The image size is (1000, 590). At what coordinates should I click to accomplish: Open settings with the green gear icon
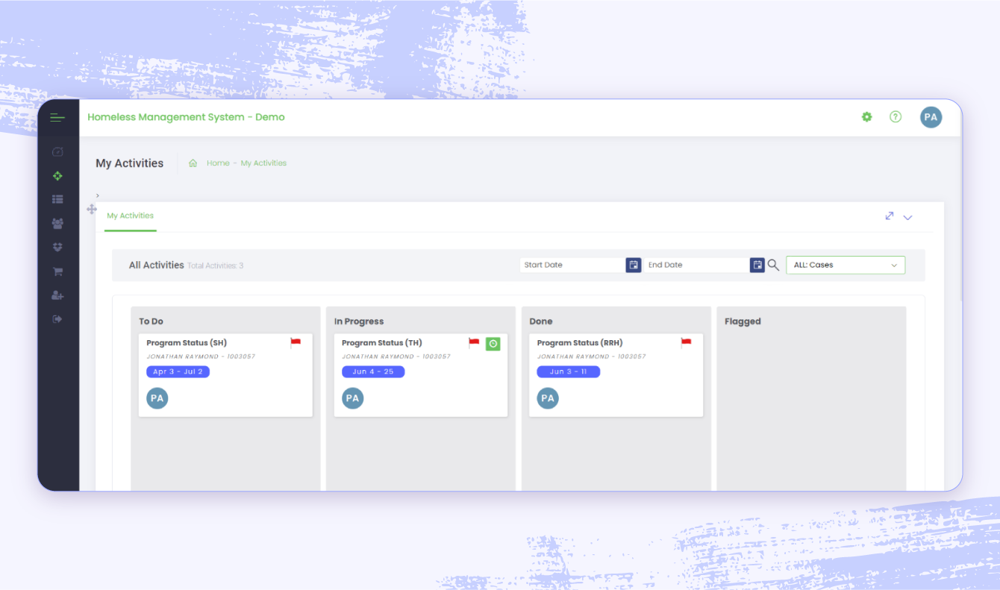866,117
